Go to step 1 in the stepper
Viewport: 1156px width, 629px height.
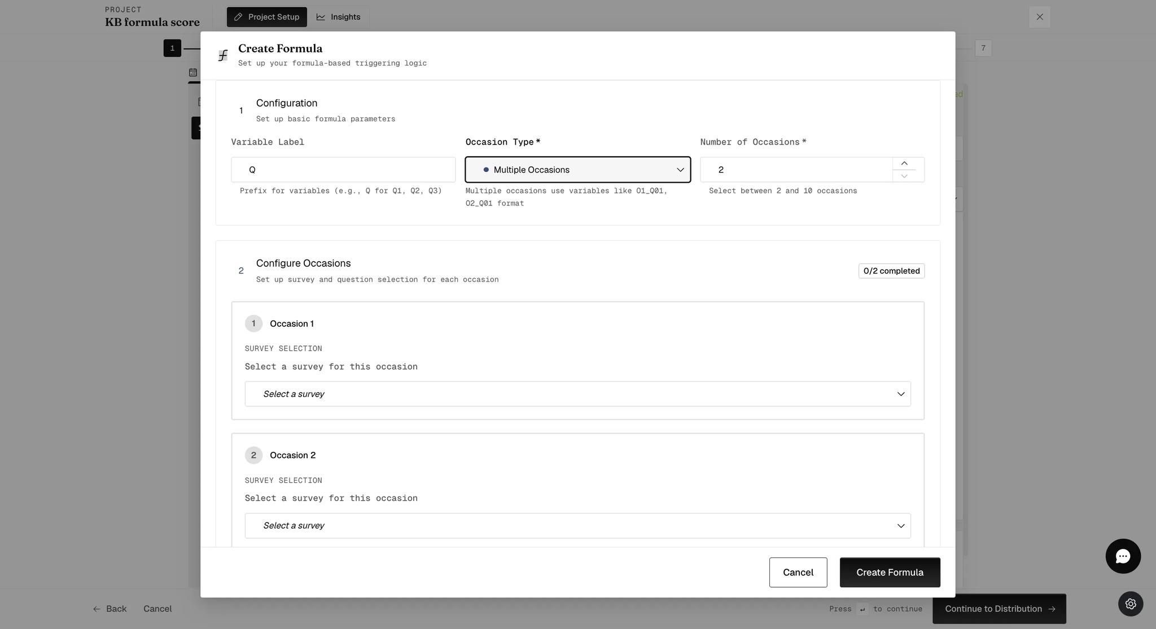click(172, 48)
